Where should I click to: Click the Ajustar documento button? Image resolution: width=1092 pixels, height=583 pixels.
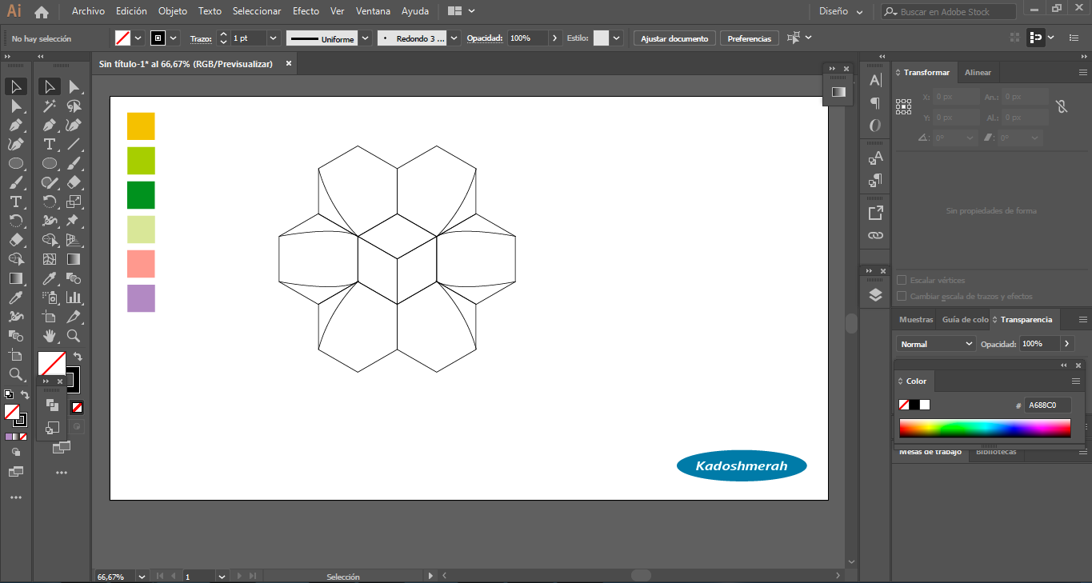[674, 38]
